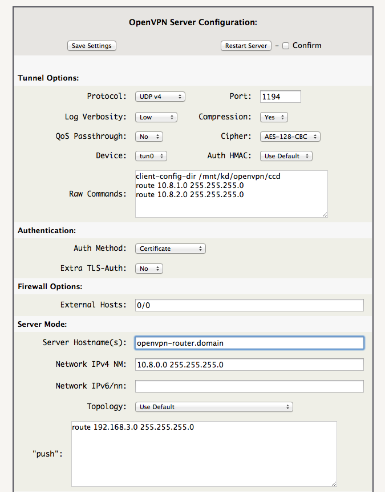Open the Device dropdown showing tun0
Image resolution: width=385 pixels, height=492 pixels.
pos(151,156)
